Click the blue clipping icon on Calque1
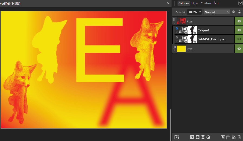The height and width of the screenshot is (141, 243). click(177, 28)
